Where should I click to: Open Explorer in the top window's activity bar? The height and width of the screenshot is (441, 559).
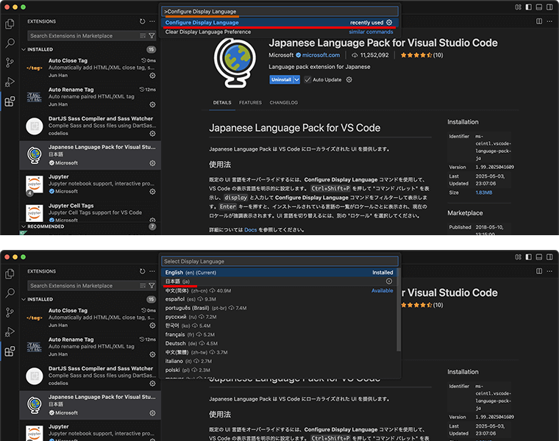tap(10, 24)
